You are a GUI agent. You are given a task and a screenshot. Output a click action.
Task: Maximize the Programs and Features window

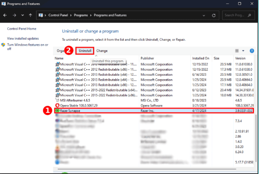tap(239, 4)
